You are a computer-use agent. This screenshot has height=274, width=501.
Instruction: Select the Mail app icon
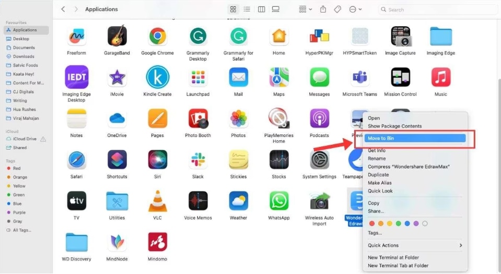click(x=238, y=77)
